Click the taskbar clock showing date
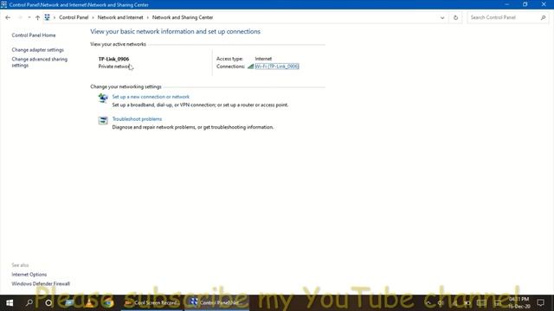This screenshot has height=311, width=554. pos(519,303)
